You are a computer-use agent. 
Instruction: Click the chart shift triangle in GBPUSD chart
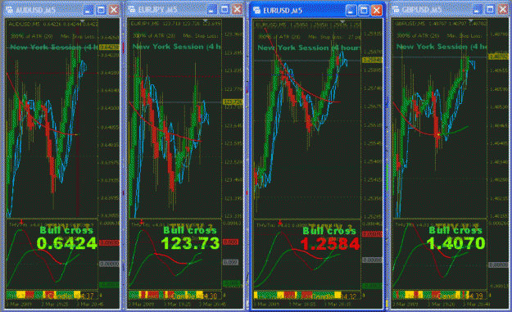(x=470, y=20)
